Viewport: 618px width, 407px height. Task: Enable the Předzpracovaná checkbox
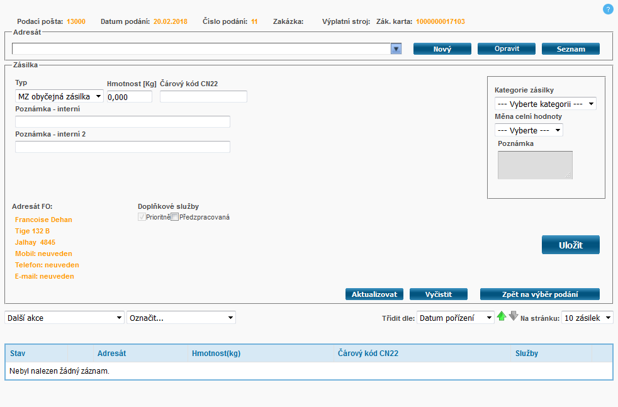pyautogui.click(x=175, y=217)
